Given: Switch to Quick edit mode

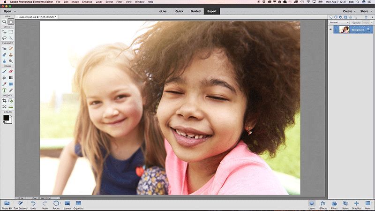Looking at the screenshot, I should coord(179,11).
